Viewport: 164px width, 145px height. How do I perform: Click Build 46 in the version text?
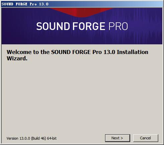[x=38, y=138]
